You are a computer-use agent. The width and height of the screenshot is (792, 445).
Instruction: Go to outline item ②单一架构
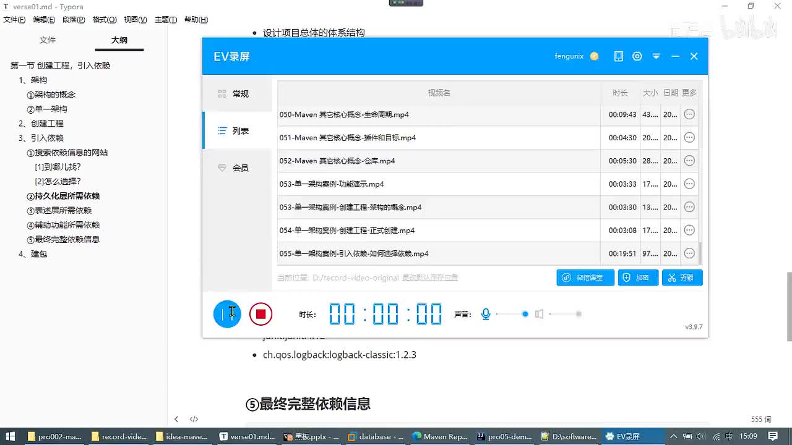tap(47, 109)
